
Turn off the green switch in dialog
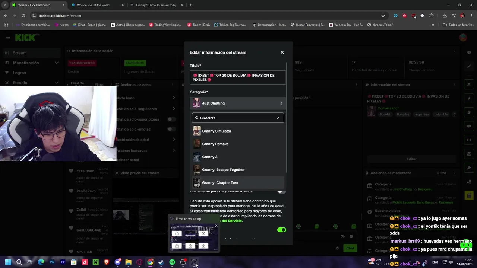coord(282,230)
